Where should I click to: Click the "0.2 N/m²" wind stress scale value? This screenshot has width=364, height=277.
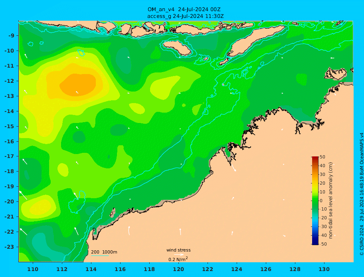click(178, 259)
